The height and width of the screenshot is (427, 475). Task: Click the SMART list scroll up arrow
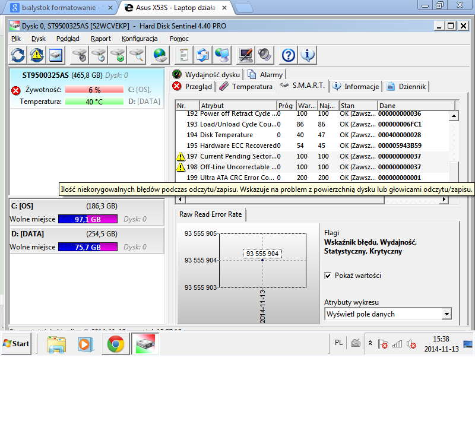point(454,116)
